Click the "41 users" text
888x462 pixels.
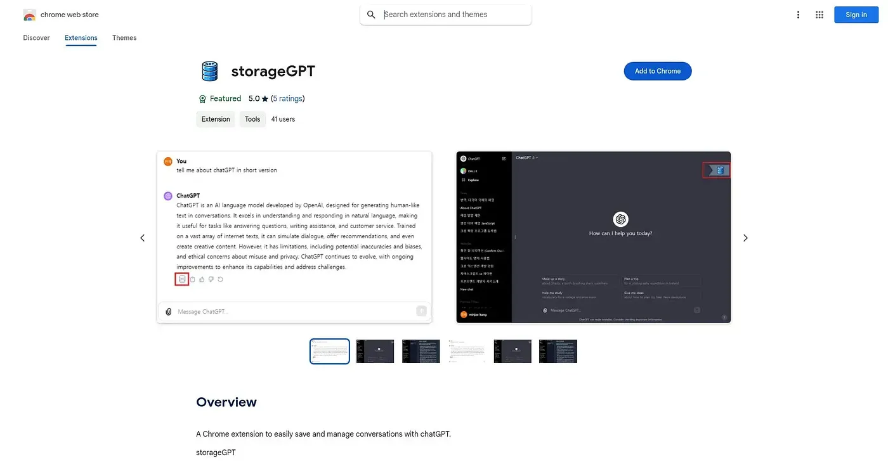click(x=283, y=119)
